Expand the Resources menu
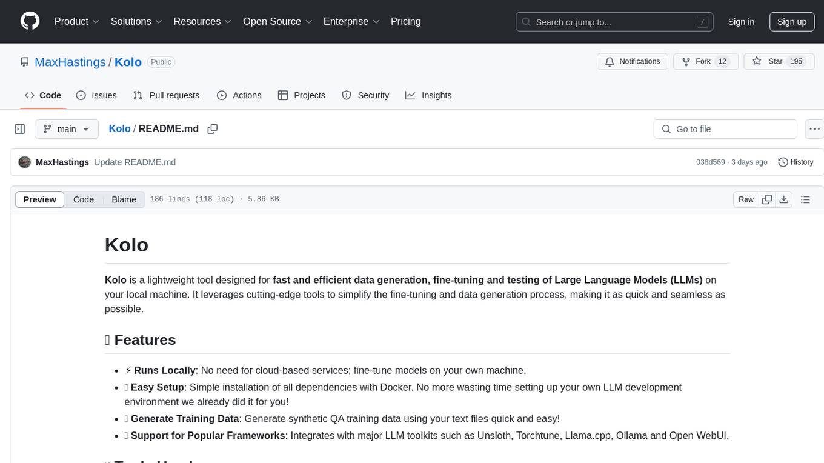Viewport: 824px width, 463px height. pyautogui.click(x=202, y=21)
